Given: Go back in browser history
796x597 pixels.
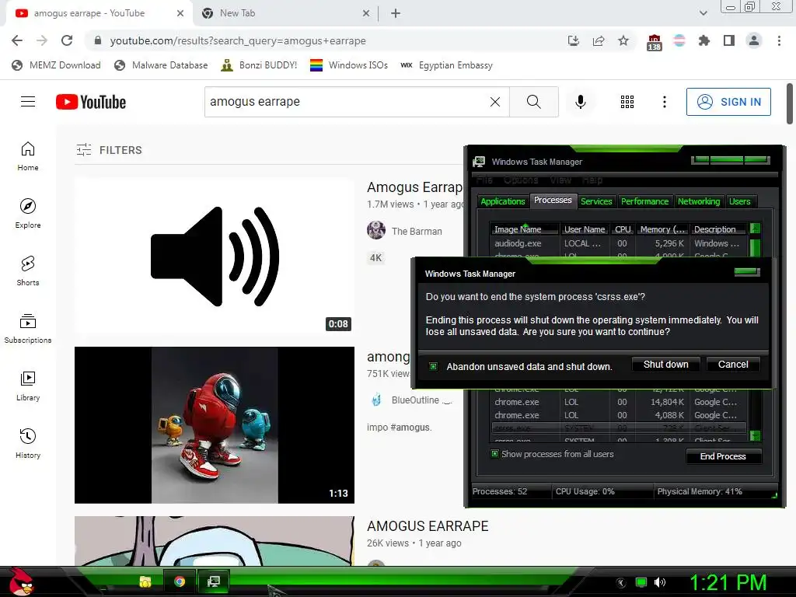Looking at the screenshot, I should click(x=17, y=40).
